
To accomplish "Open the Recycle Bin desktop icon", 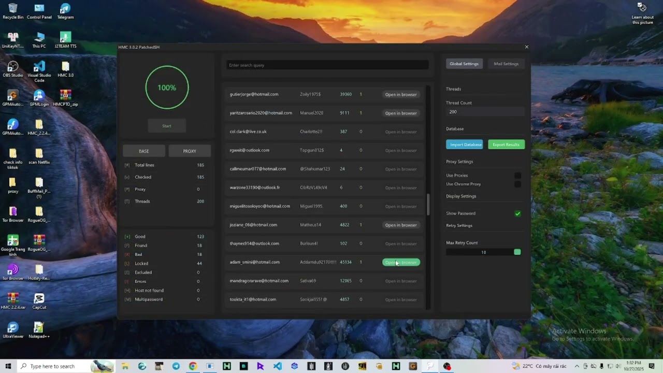I will point(13,11).
